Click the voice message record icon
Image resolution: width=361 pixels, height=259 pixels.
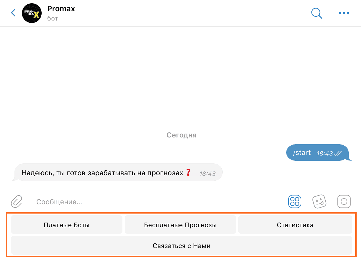pyautogui.click(x=344, y=201)
